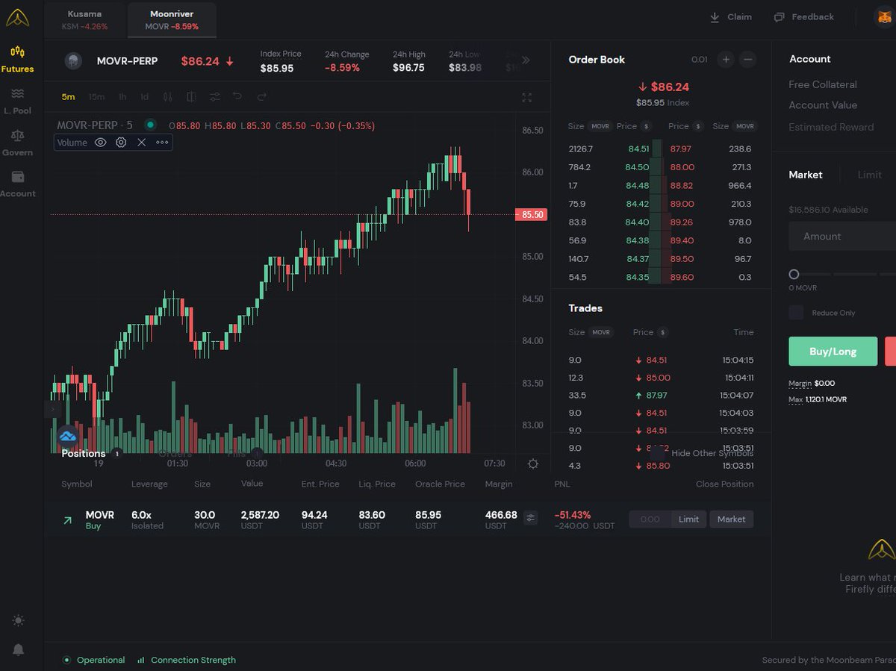Open the Futures section in sidebar
This screenshot has width=896, height=671.
click(x=17, y=59)
